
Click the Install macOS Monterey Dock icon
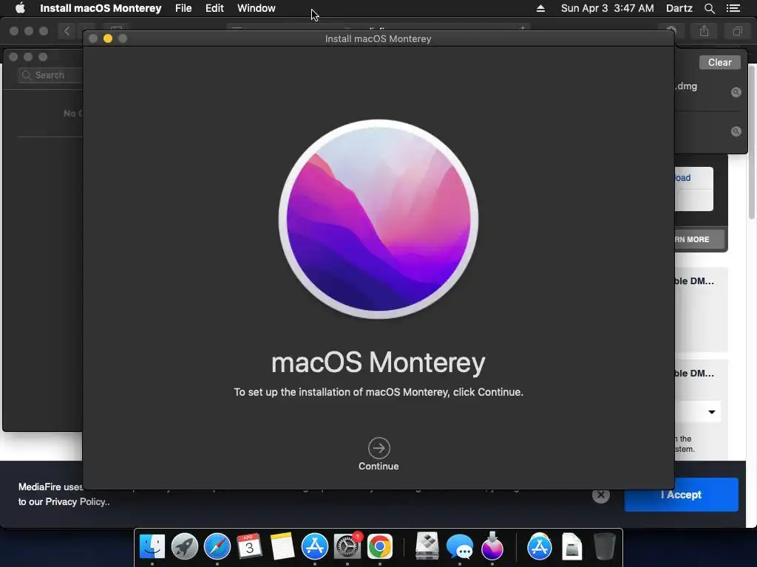(x=492, y=546)
